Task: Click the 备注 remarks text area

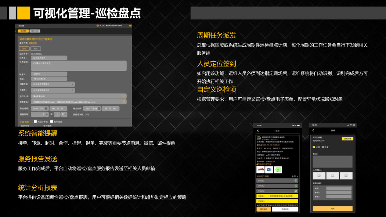Action: pos(332,161)
